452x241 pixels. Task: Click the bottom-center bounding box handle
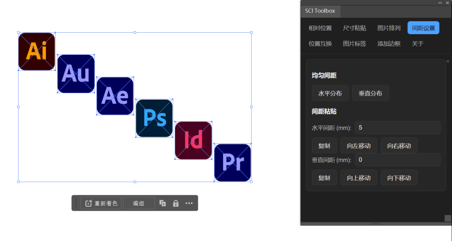[135, 182]
